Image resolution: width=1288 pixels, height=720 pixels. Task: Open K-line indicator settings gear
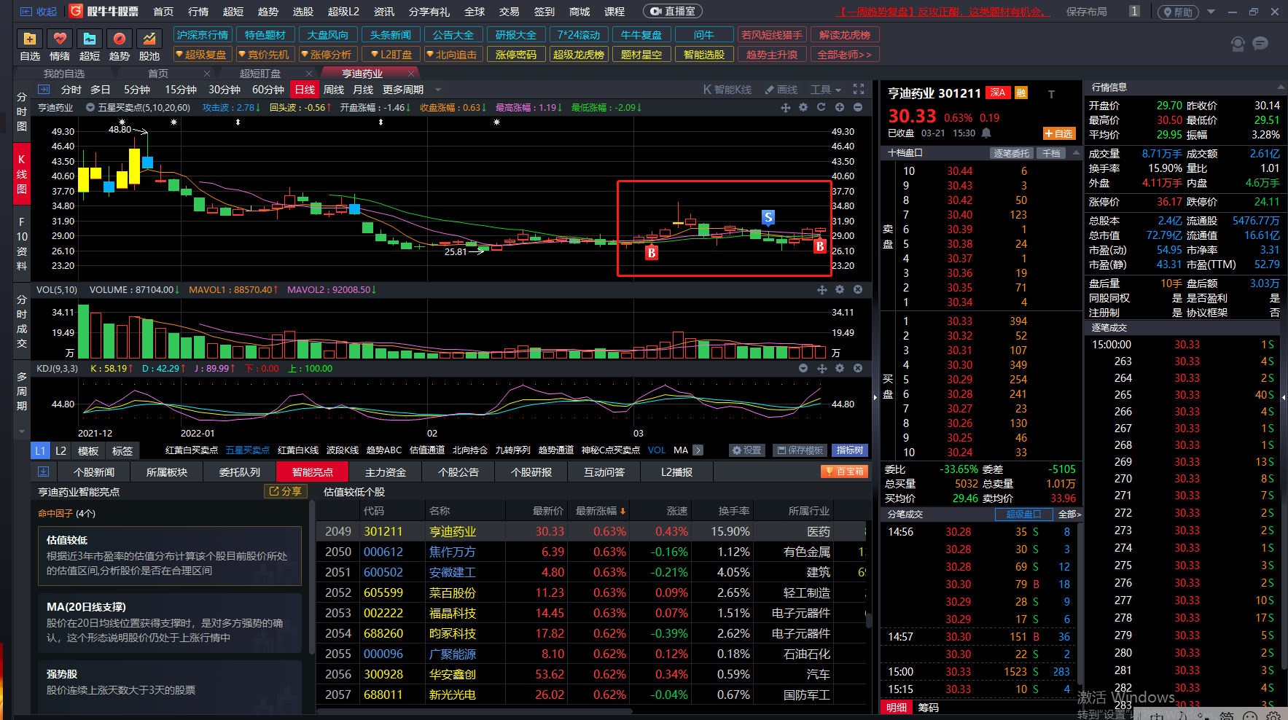pyautogui.click(x=803, y=107)
